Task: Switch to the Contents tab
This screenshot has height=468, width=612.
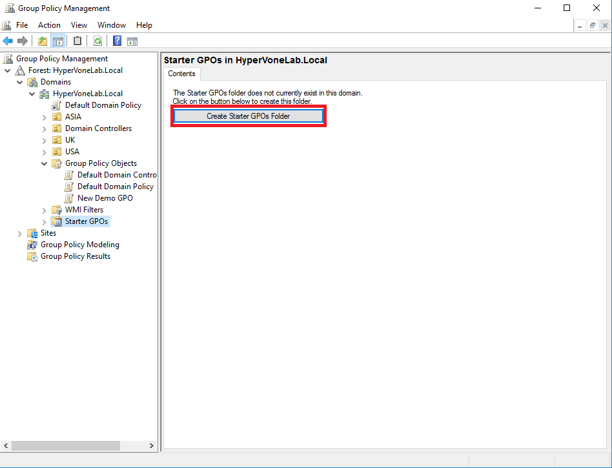Action: point(181,73)
